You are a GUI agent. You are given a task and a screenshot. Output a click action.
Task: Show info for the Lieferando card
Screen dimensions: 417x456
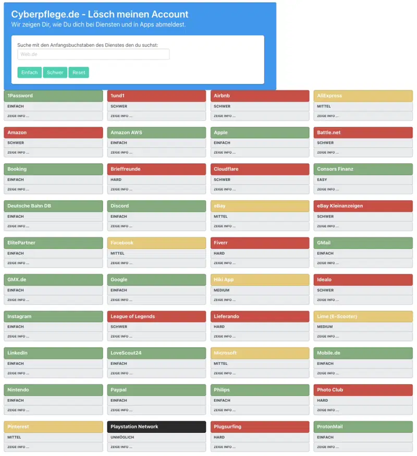point(260,337)
